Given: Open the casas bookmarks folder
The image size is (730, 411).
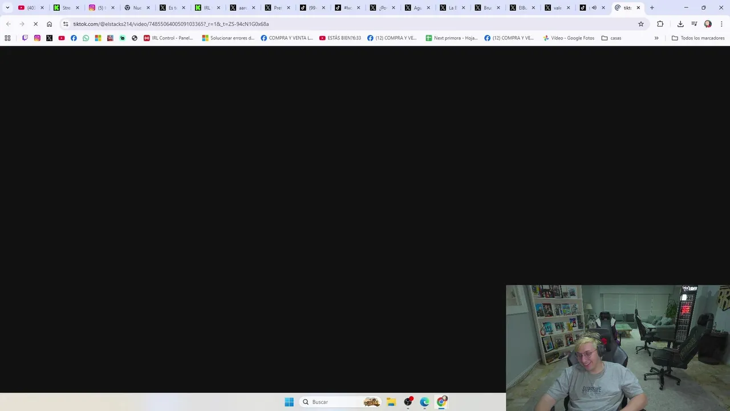Looking at the screenshot, I should [x=611, y=38].
